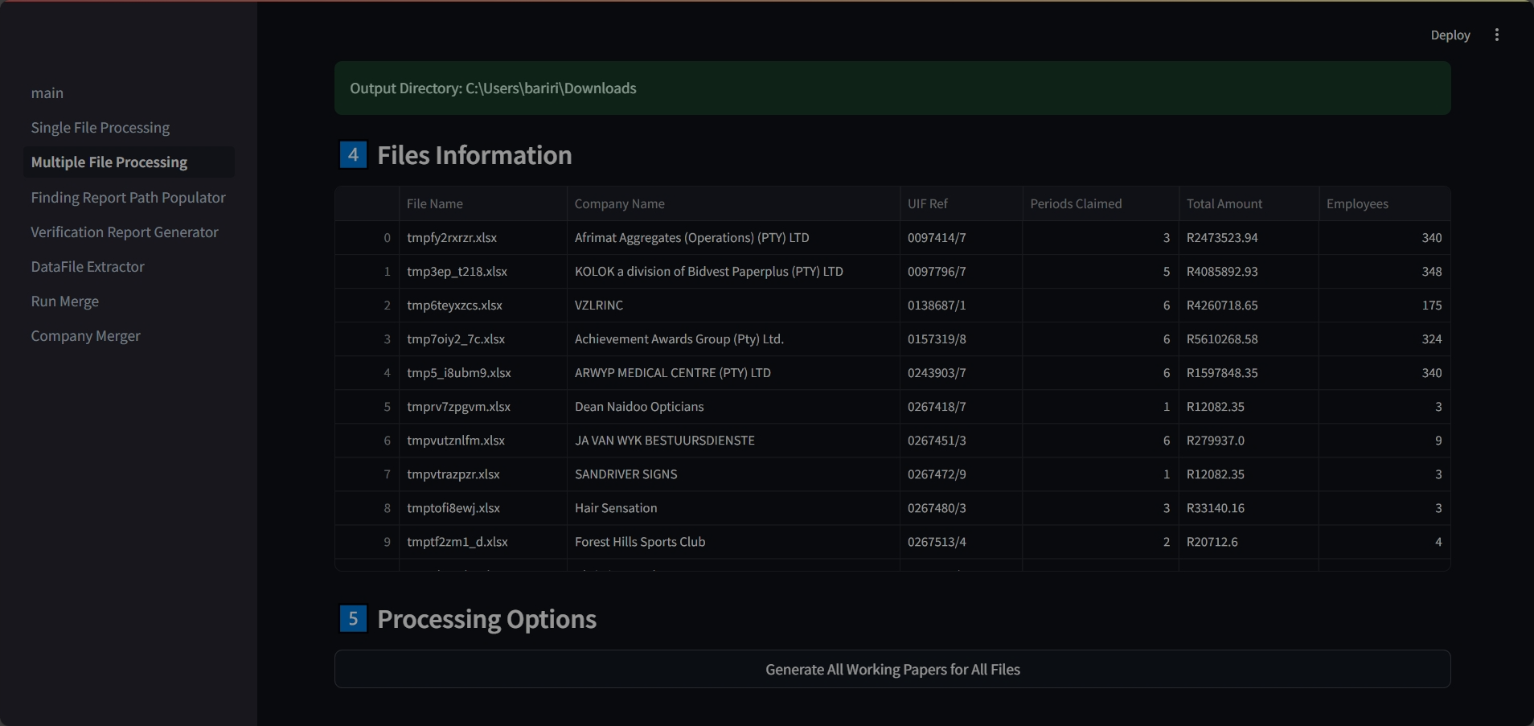The image size is (1534, 726).
Task: Select file name tmpvutznlfm.xlsx cell
Action: coord(482,441)
